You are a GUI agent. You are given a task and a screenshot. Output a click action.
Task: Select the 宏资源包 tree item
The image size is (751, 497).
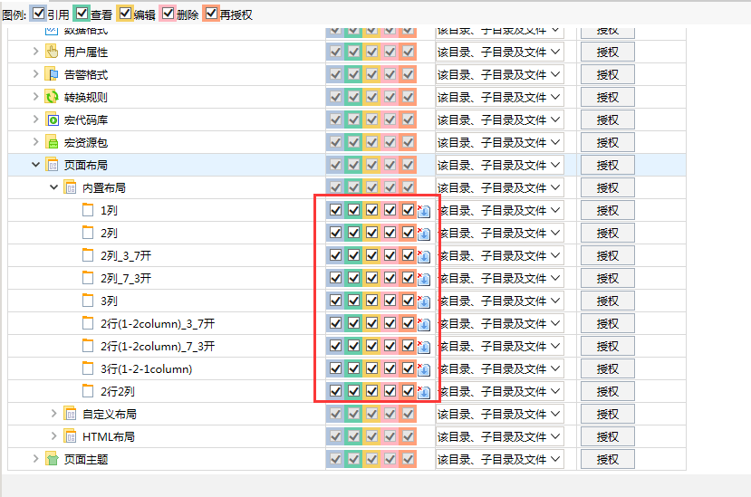[86, 142]
